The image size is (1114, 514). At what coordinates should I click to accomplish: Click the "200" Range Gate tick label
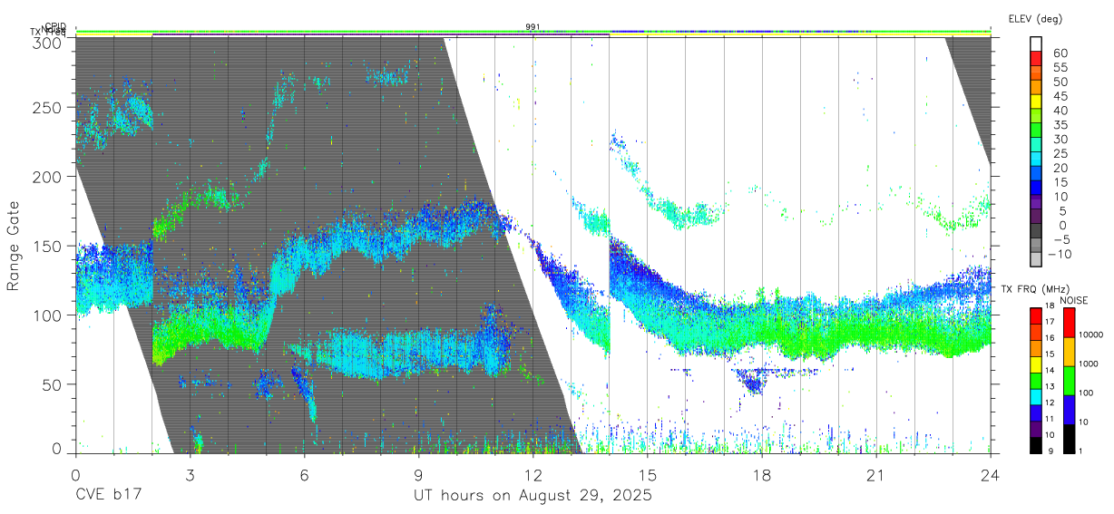pos(46,177)
